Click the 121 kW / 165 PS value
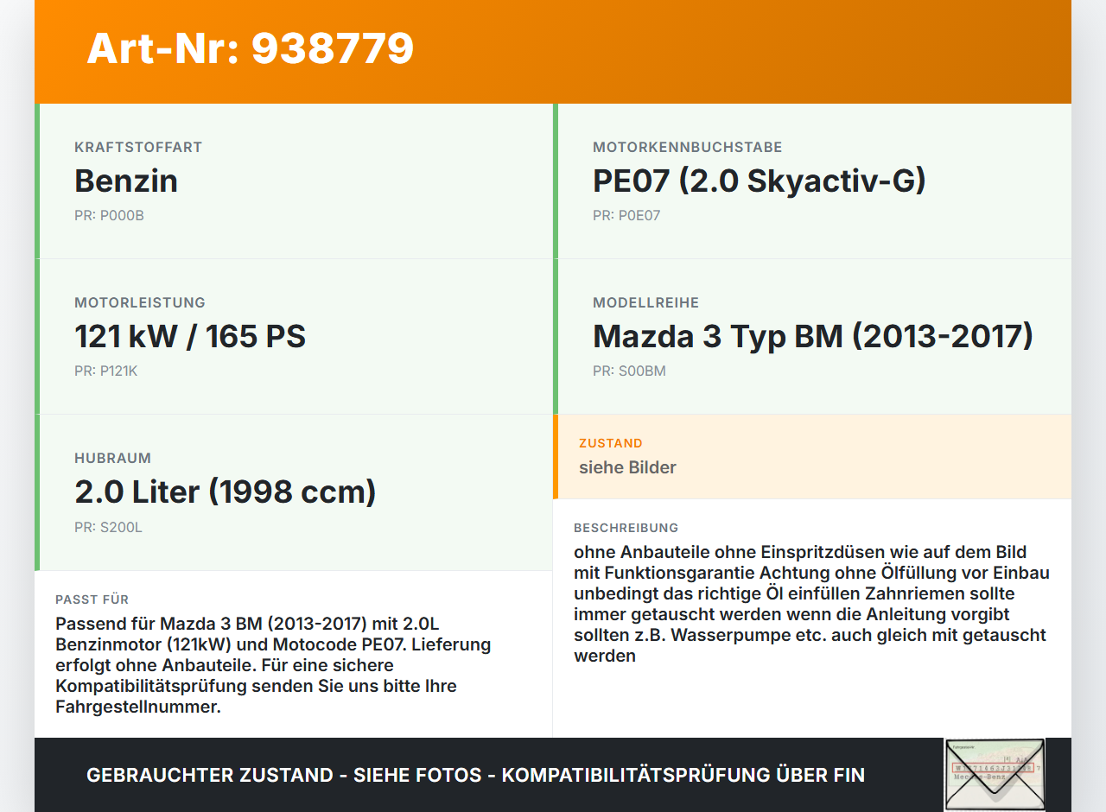 [x=190, y=336]
